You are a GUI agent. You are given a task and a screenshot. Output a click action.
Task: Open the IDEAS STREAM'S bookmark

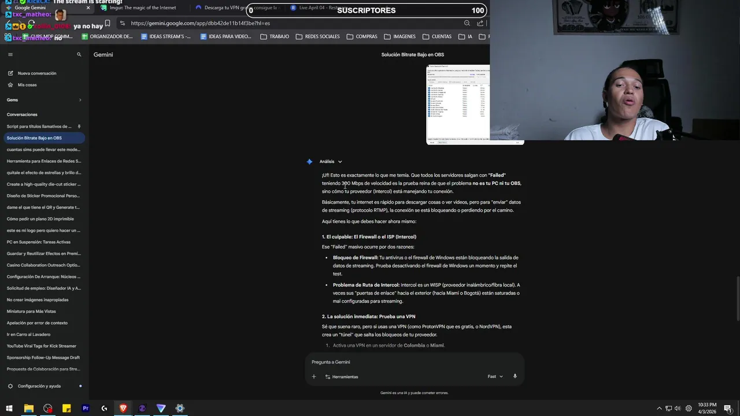(165, 36)
